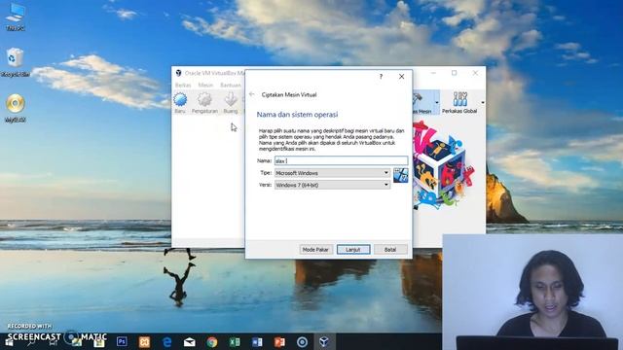Image resolution: width=623 pixels, height=350 pixels.
Task: Open the Mesin menu in VirtualBox Manager
Action: pyautogui.click(x=205, y=85)
